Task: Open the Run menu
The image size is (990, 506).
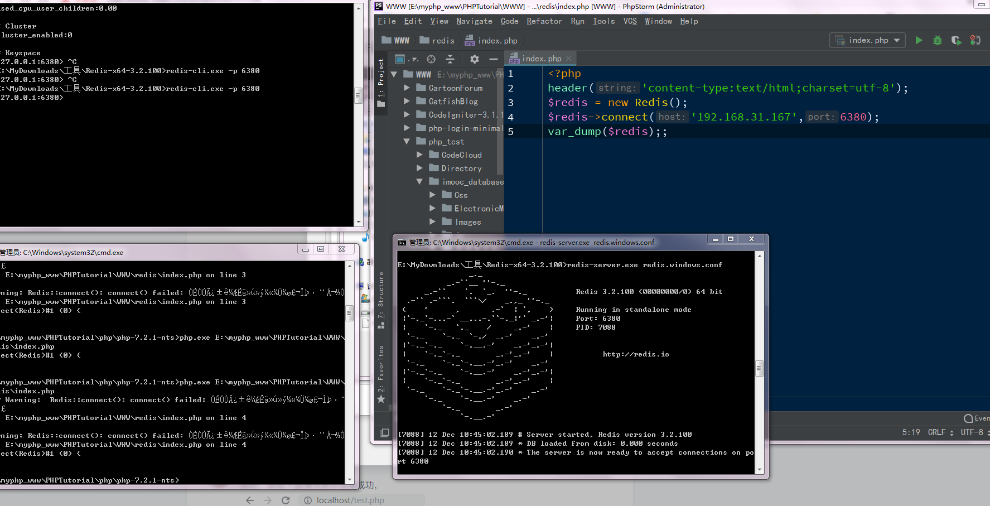Action: pos(577,21)
